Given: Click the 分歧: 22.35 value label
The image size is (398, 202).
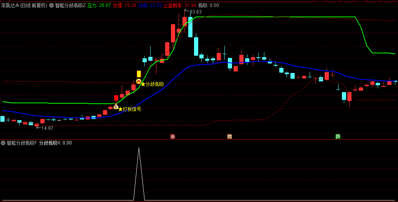Looking at the screenshot, I should (x=150, y=5).
